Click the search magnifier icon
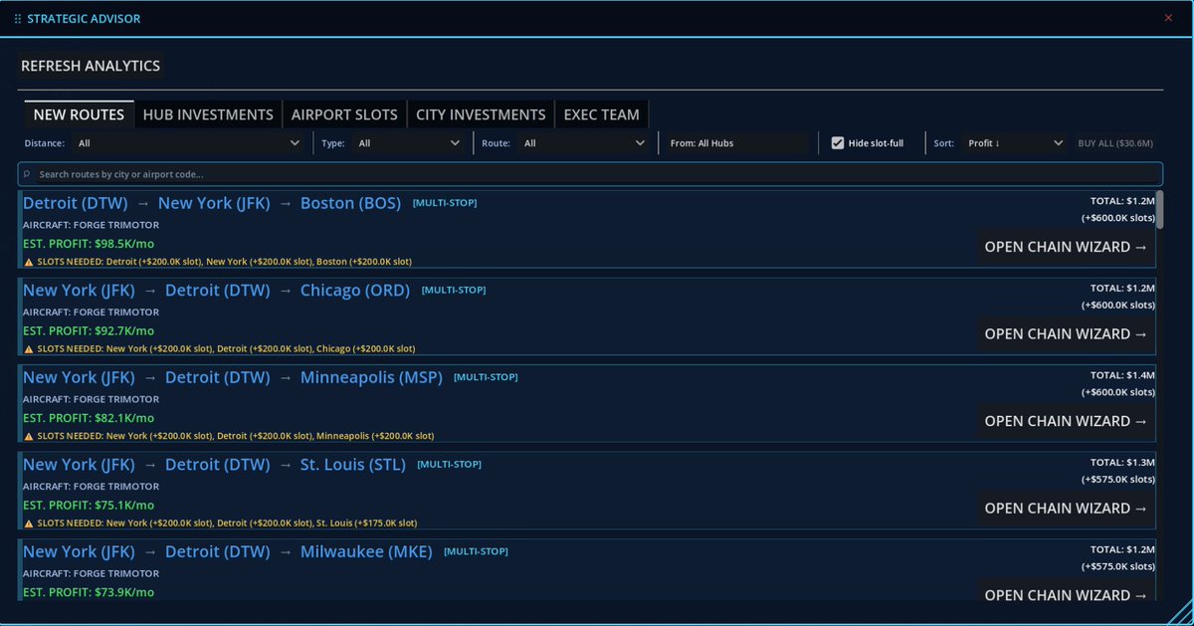Viewport: 1194px width, 626px height. click(x=29, y=174)
